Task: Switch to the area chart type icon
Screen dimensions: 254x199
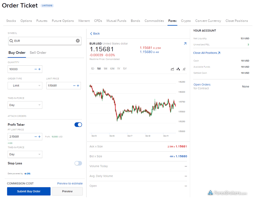Action: [172, 69]
